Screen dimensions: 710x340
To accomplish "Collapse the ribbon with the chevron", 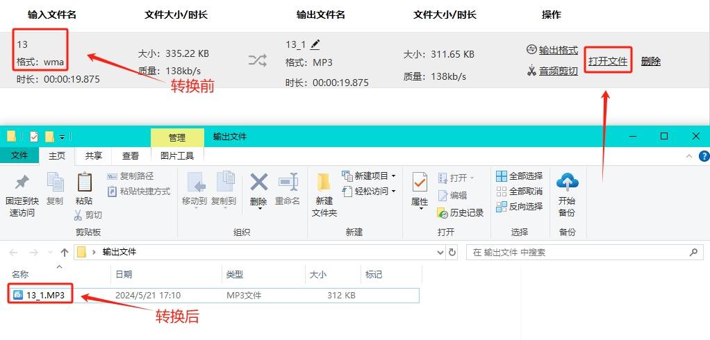I will (689, 156).
